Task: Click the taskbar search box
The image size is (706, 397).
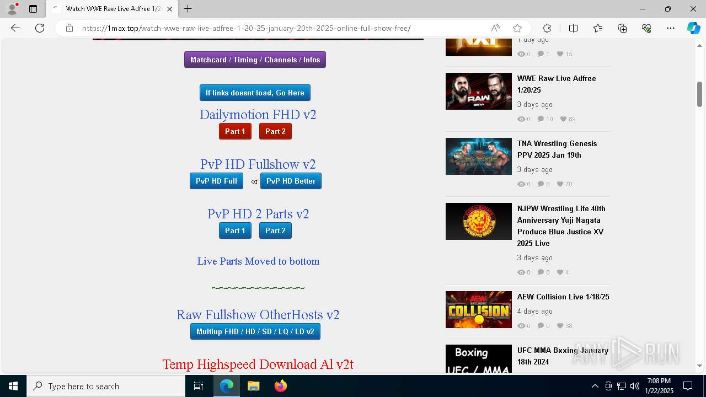Action: 106,386
